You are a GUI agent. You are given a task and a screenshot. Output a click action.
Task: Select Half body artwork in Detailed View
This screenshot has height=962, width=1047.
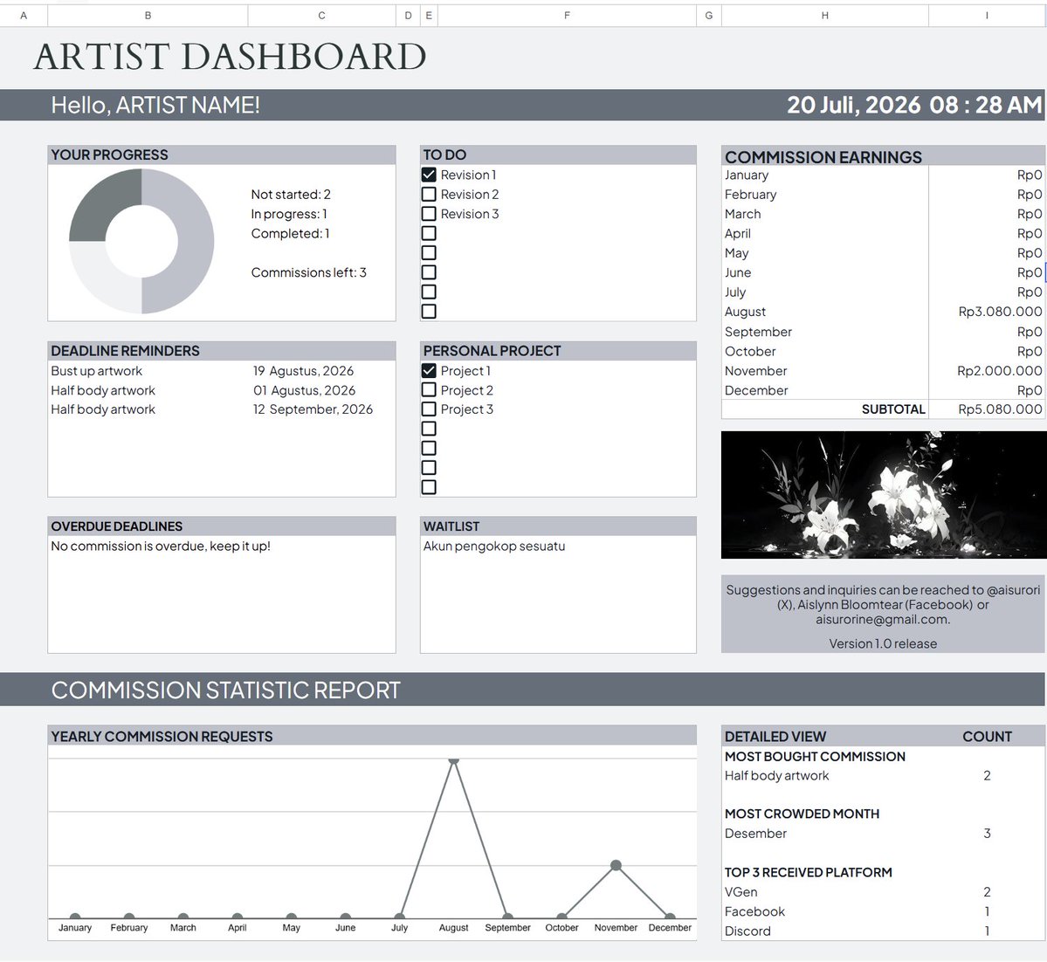tap(776, 776)
